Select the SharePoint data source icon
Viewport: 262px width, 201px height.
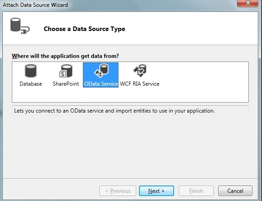66,71
